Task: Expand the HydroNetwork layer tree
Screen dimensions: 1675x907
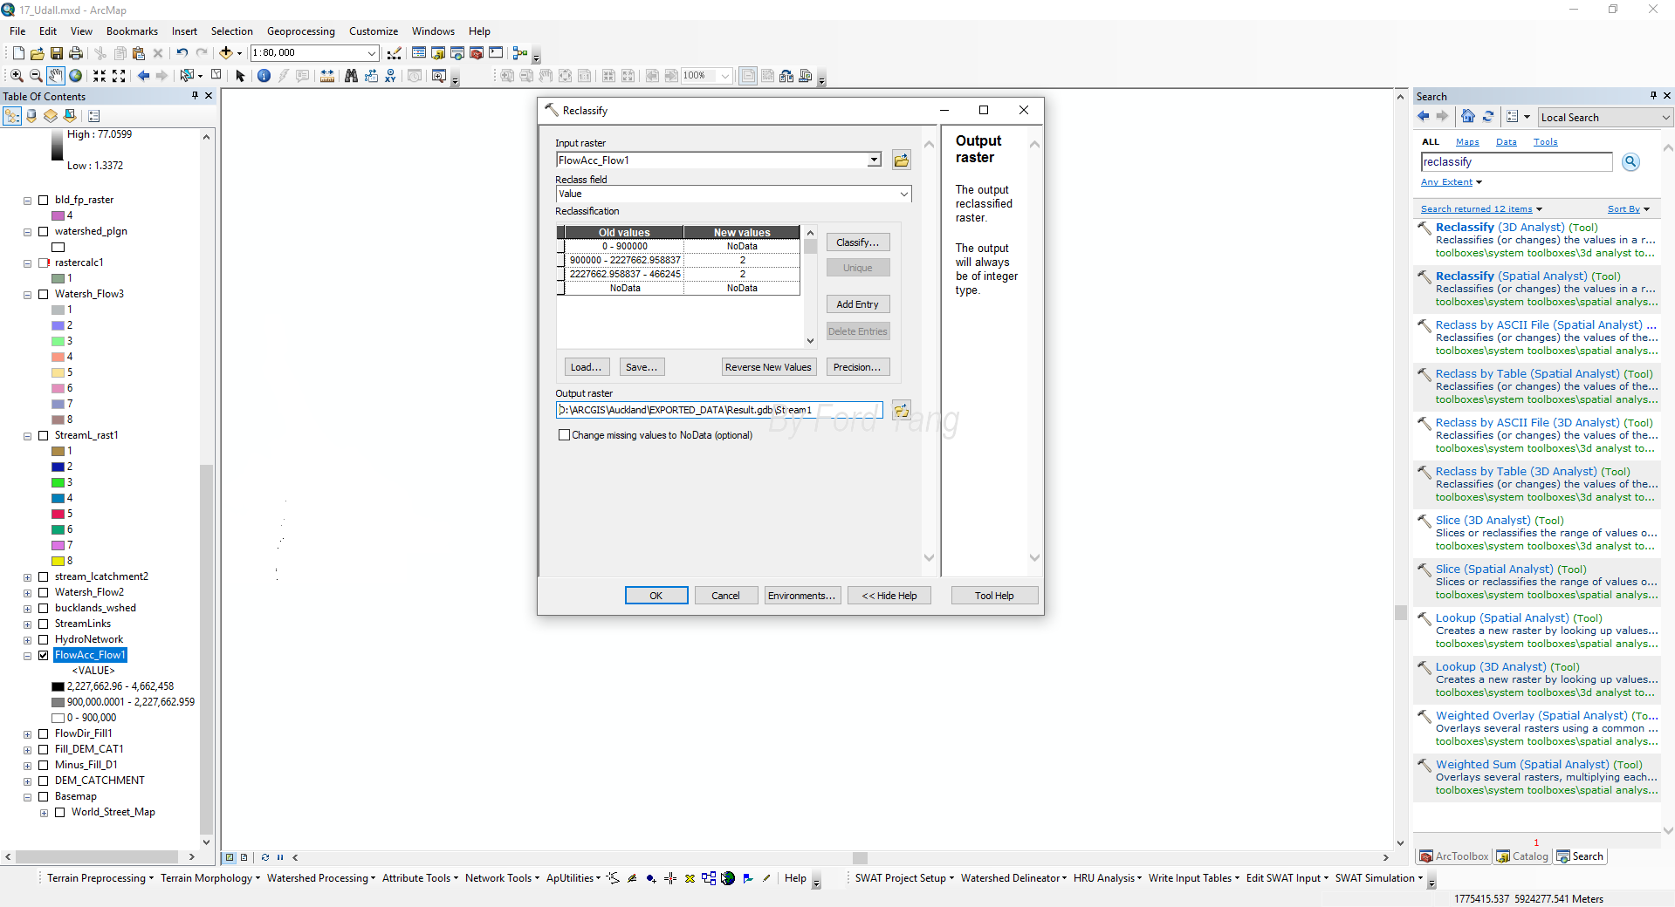Action: coord(27,640)
